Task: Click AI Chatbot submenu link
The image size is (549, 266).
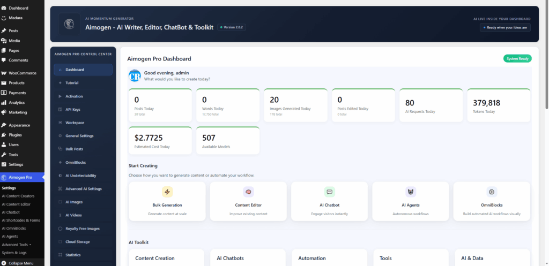Action: (11, 212)
